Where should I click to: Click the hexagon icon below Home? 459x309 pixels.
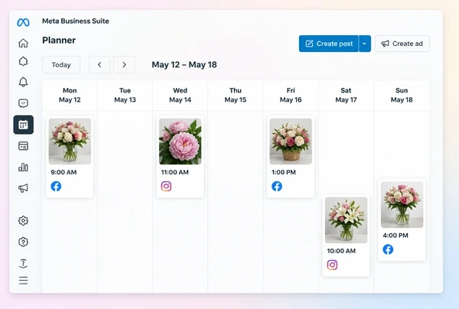[23, 61]
